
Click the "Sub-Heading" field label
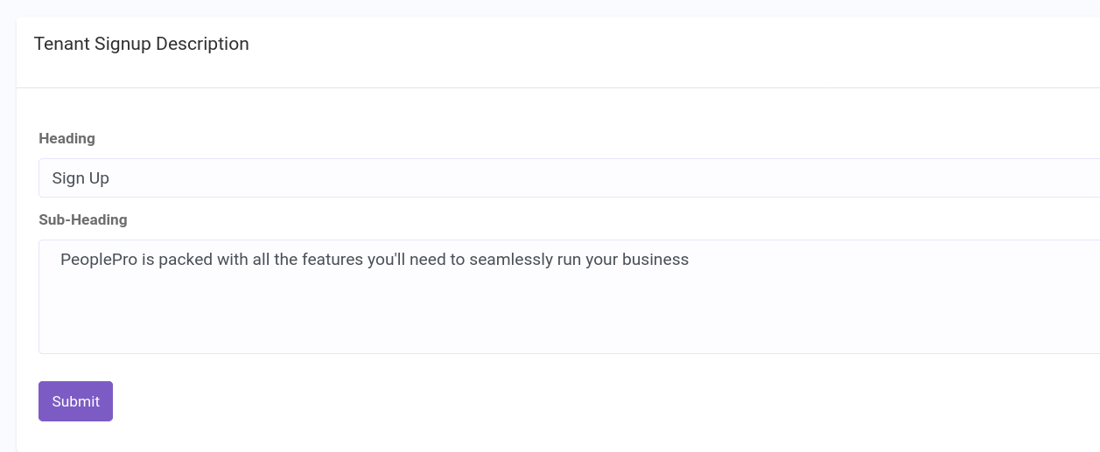click(x=83, y=219)
